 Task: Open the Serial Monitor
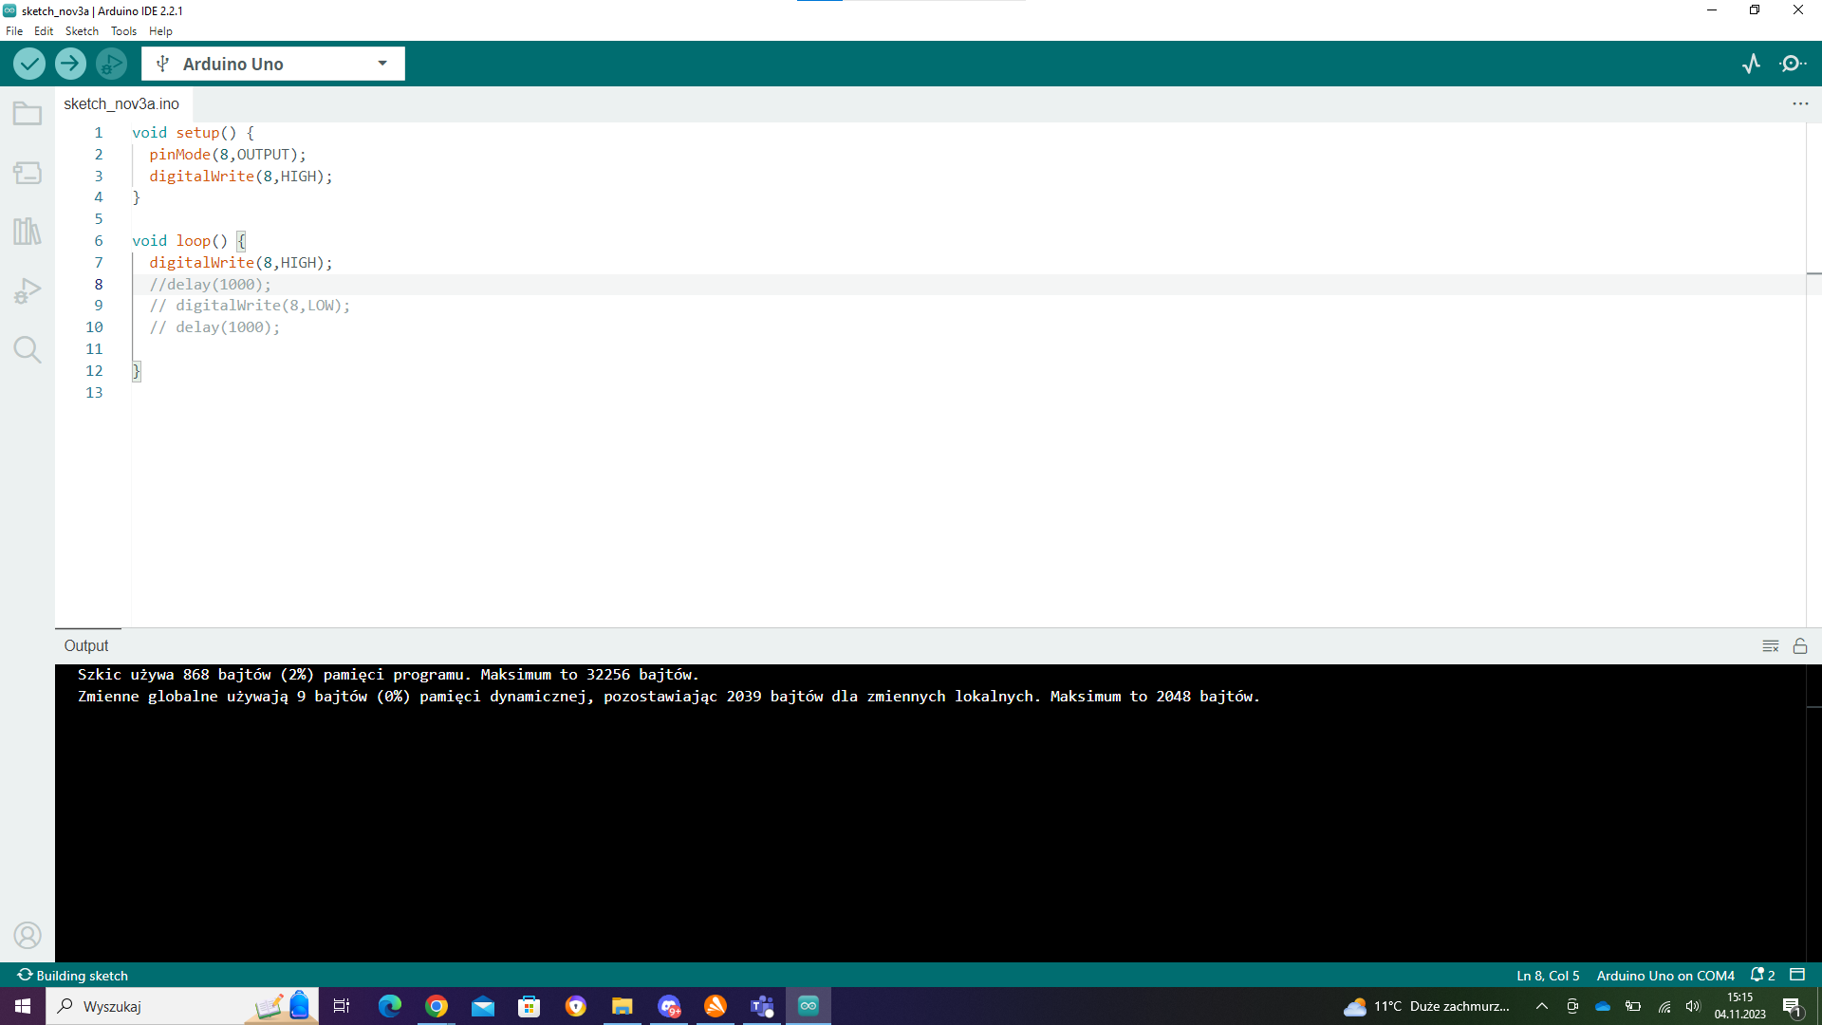tap(1793, 64)
